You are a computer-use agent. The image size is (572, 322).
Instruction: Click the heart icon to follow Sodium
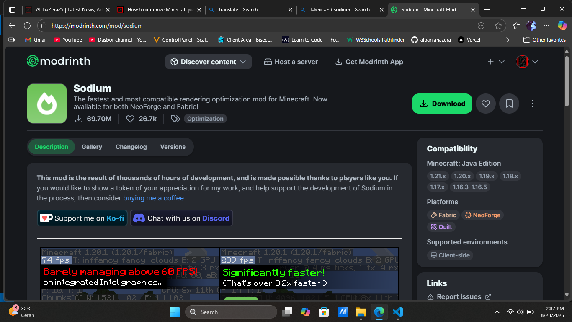point(486,104)
